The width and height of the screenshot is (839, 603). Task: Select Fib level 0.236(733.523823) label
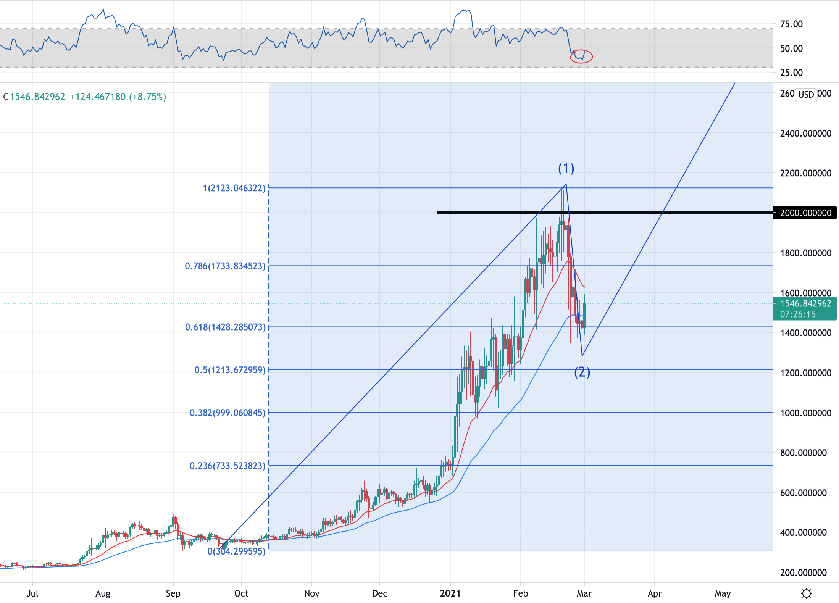(x=227, y=466)
